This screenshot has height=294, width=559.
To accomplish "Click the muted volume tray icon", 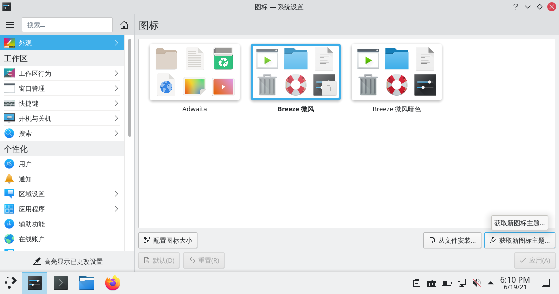I will [476, 283].
